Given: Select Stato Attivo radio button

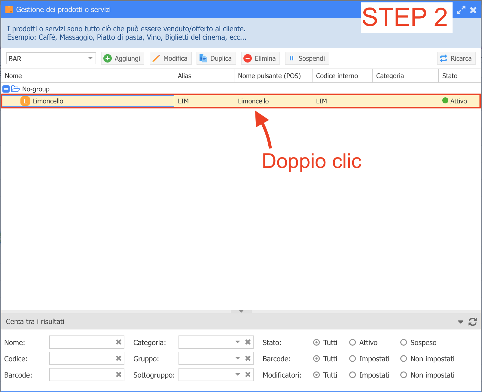Looking at the screenshot, I should [352, 342].
